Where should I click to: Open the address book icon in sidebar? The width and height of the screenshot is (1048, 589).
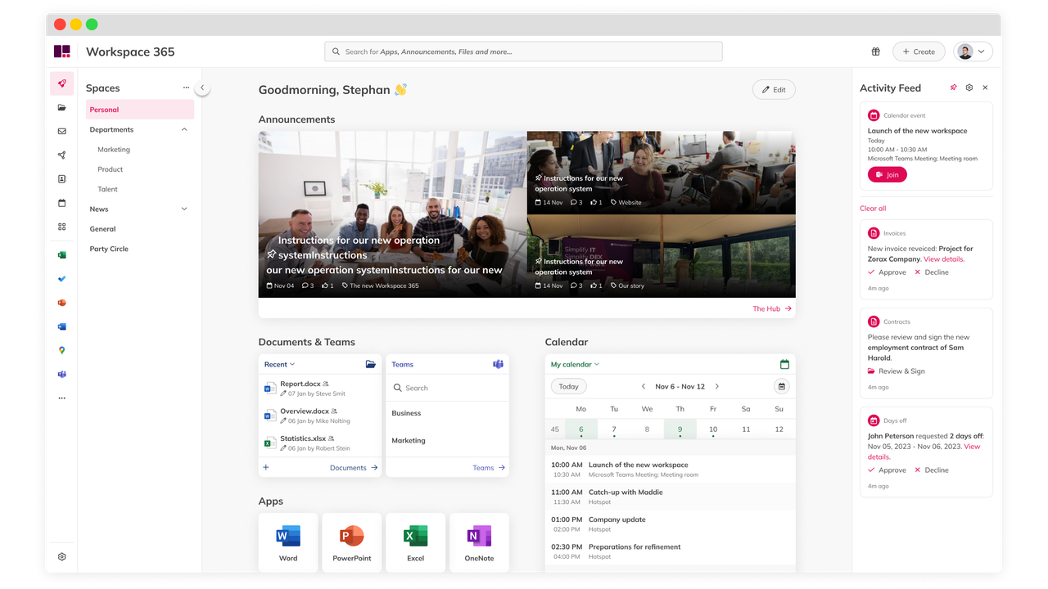[61, 178]
